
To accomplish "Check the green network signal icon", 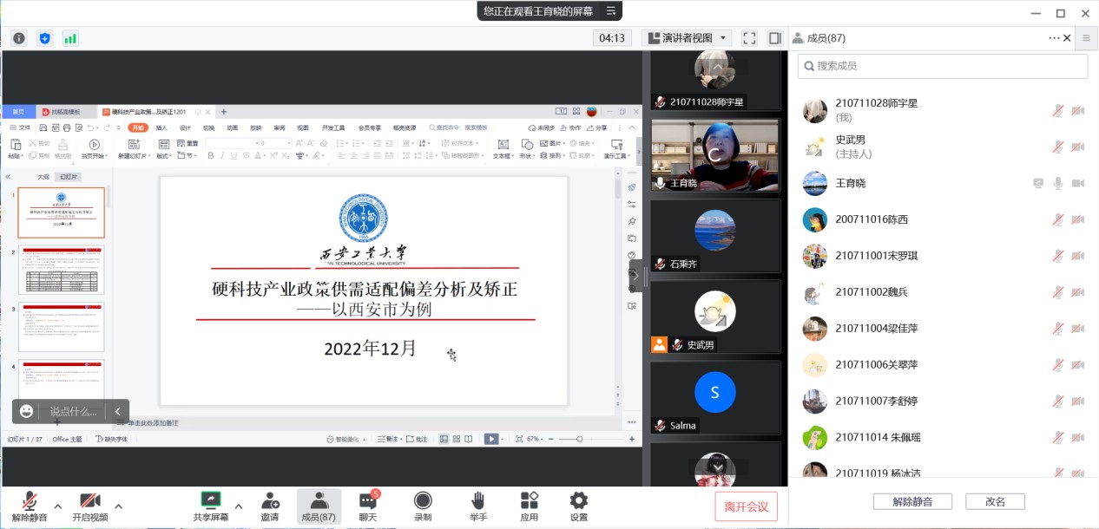I will [70, 38].
